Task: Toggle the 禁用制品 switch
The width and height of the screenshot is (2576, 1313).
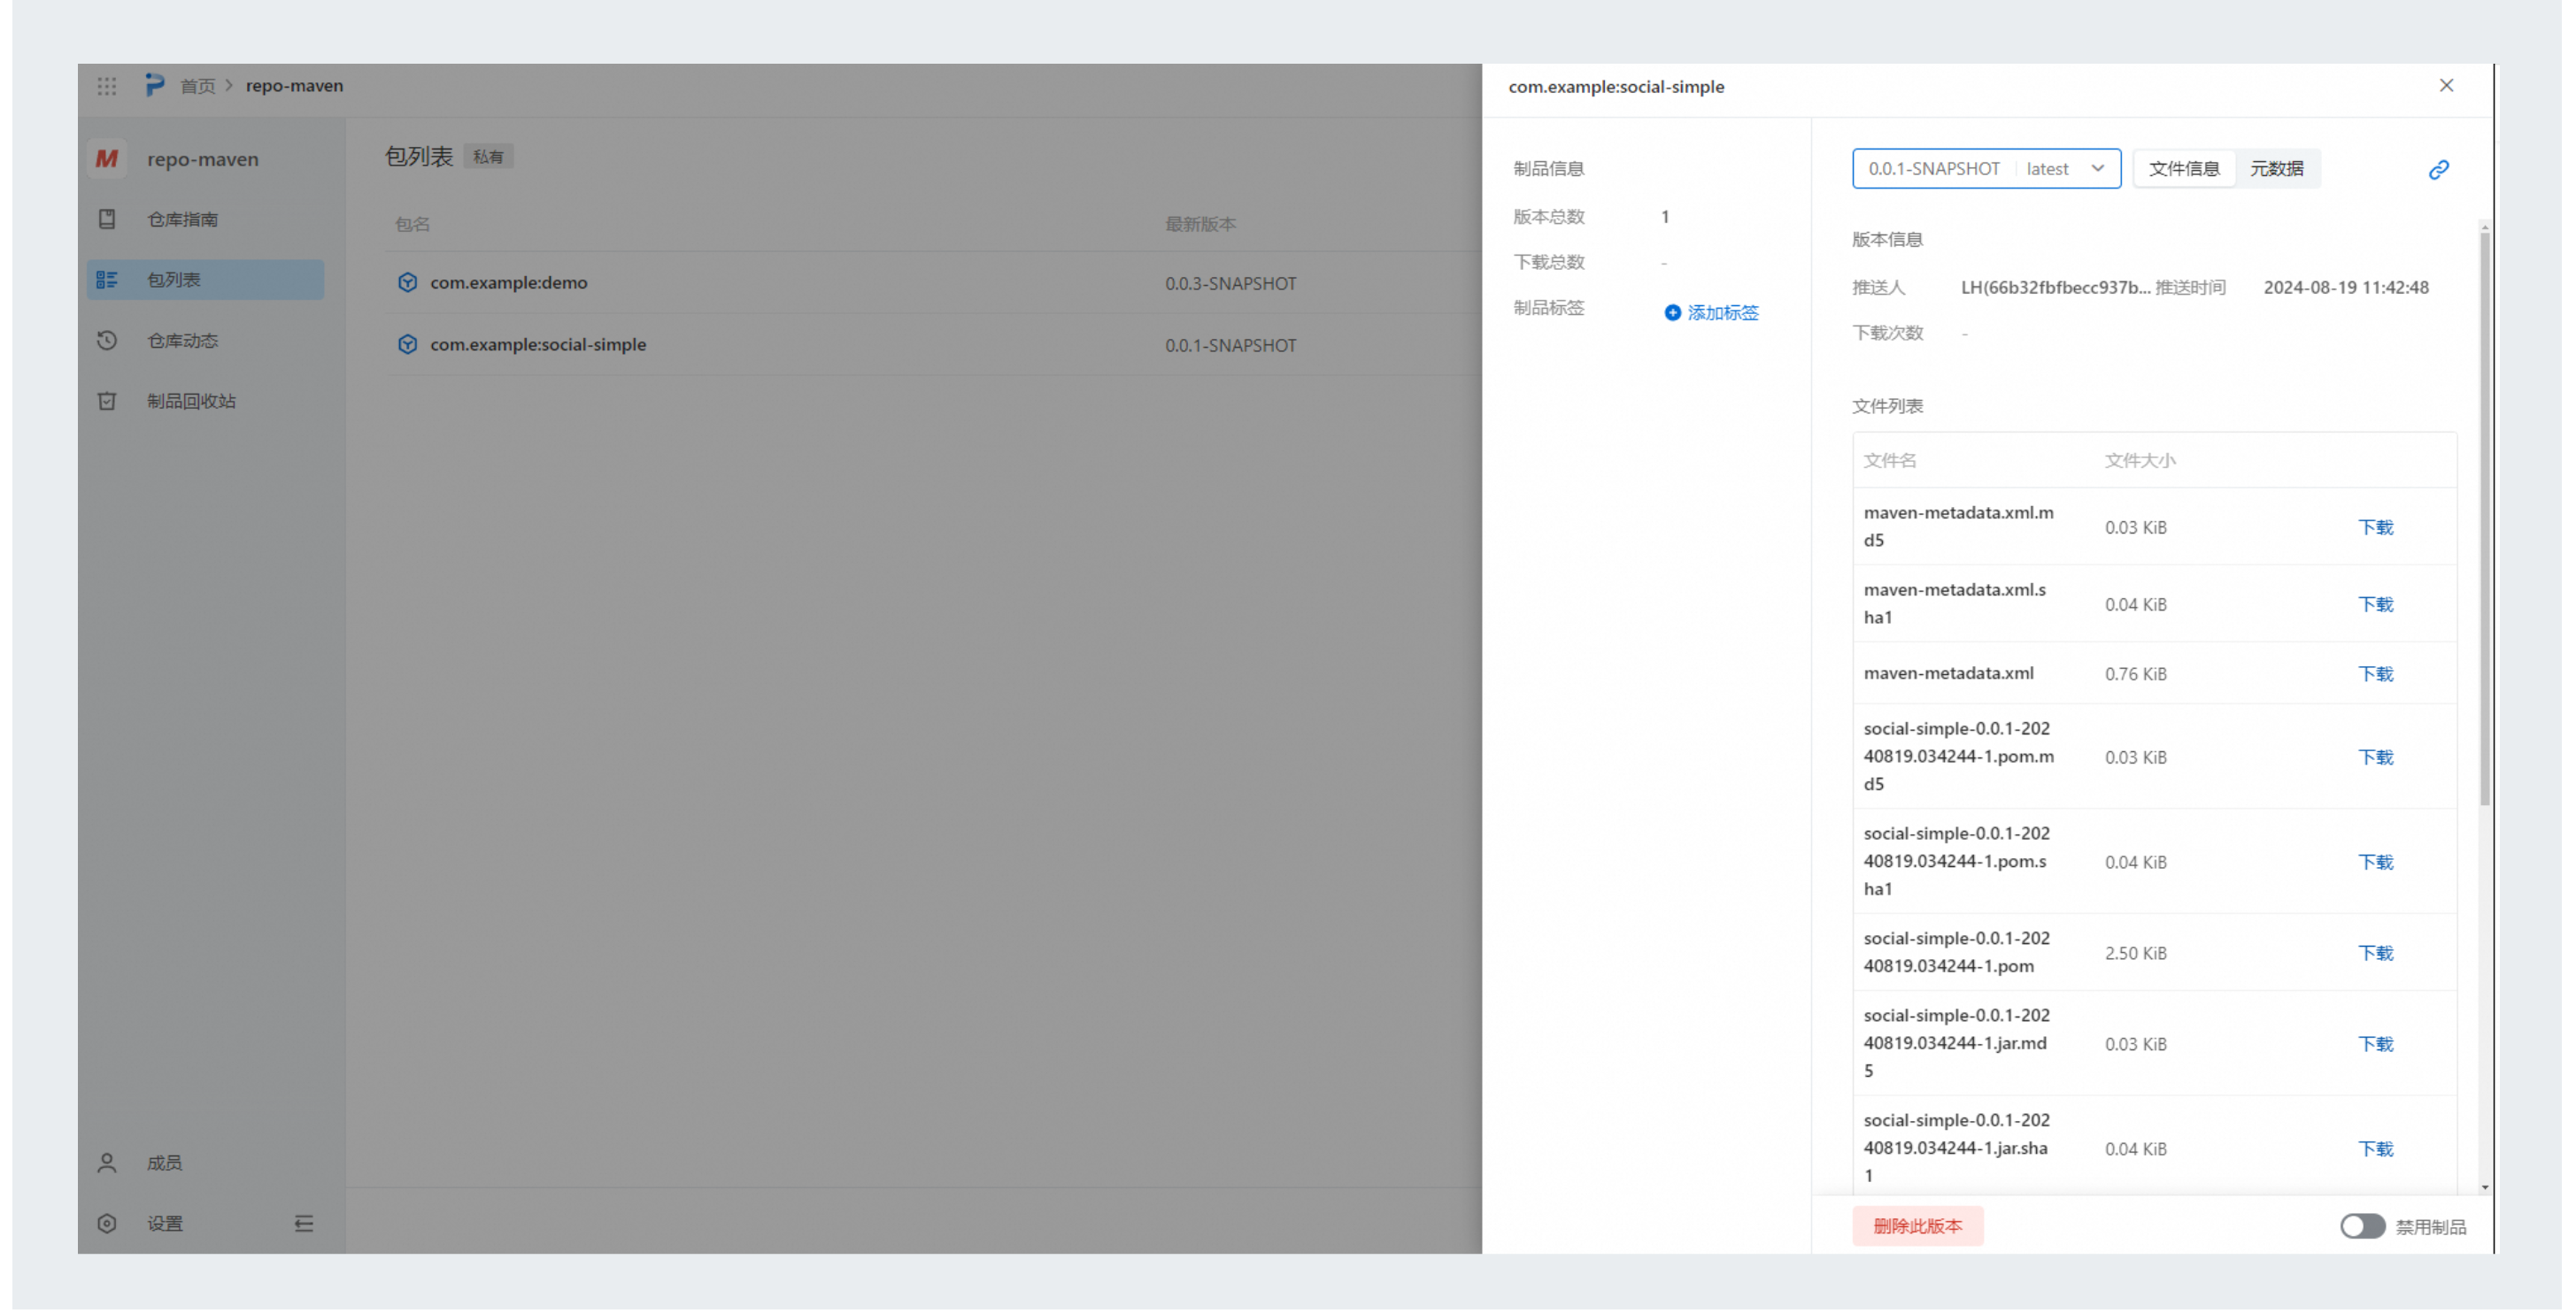Action: coord(2362,1226)
